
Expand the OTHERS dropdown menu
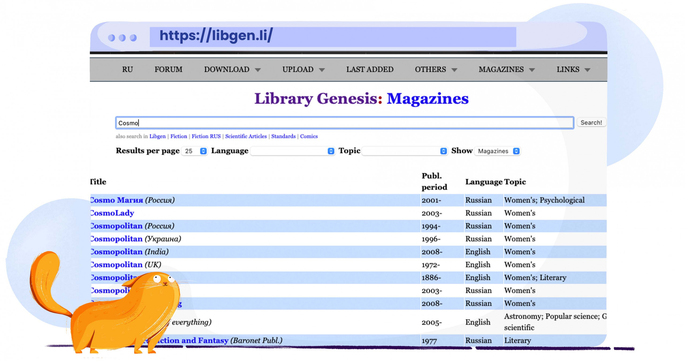click(436, 69)
